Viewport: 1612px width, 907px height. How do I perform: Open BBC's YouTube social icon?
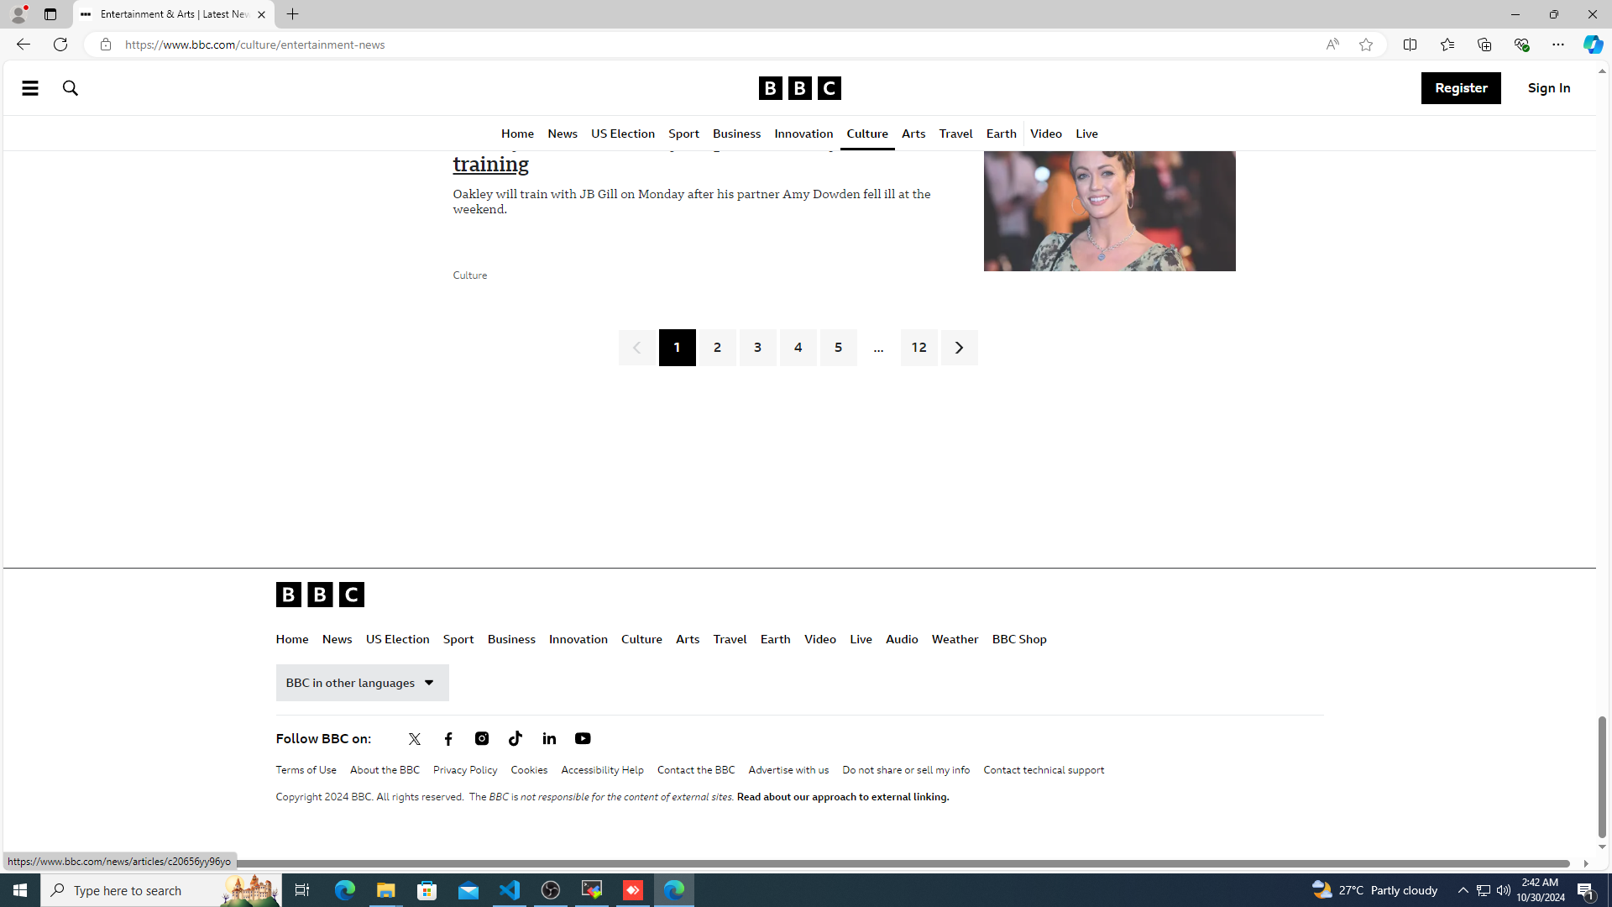(583, 739)
